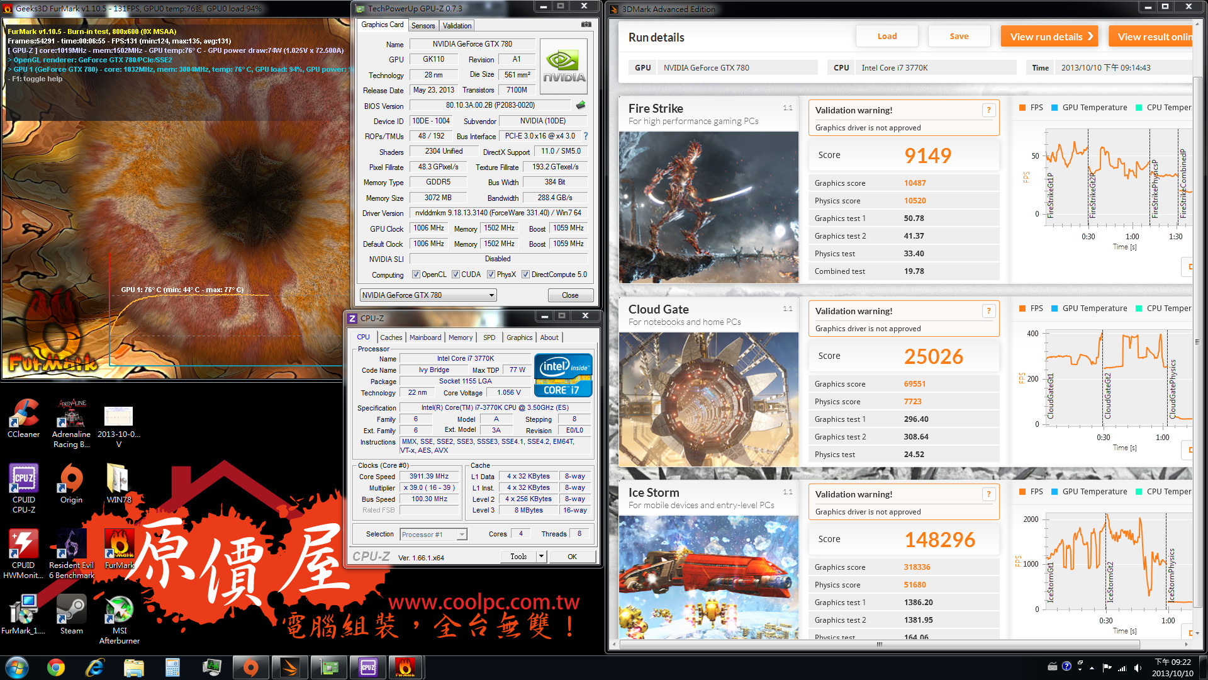Image resolution: width=1208 pixels, height=680 pixels.
Task: Show hidden icons in the system tray
Action: coord(1092,668)
